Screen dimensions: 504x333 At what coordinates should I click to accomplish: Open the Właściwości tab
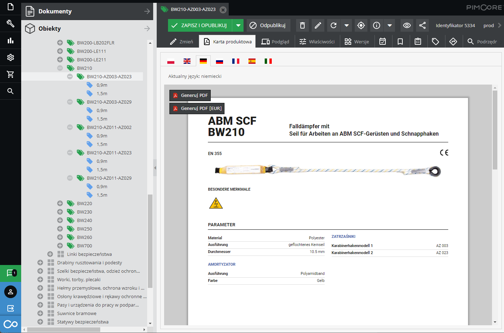coord(317,42)
